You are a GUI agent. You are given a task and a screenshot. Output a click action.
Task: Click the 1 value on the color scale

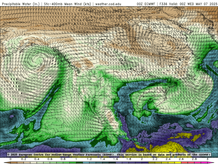(x=76, y=159)
